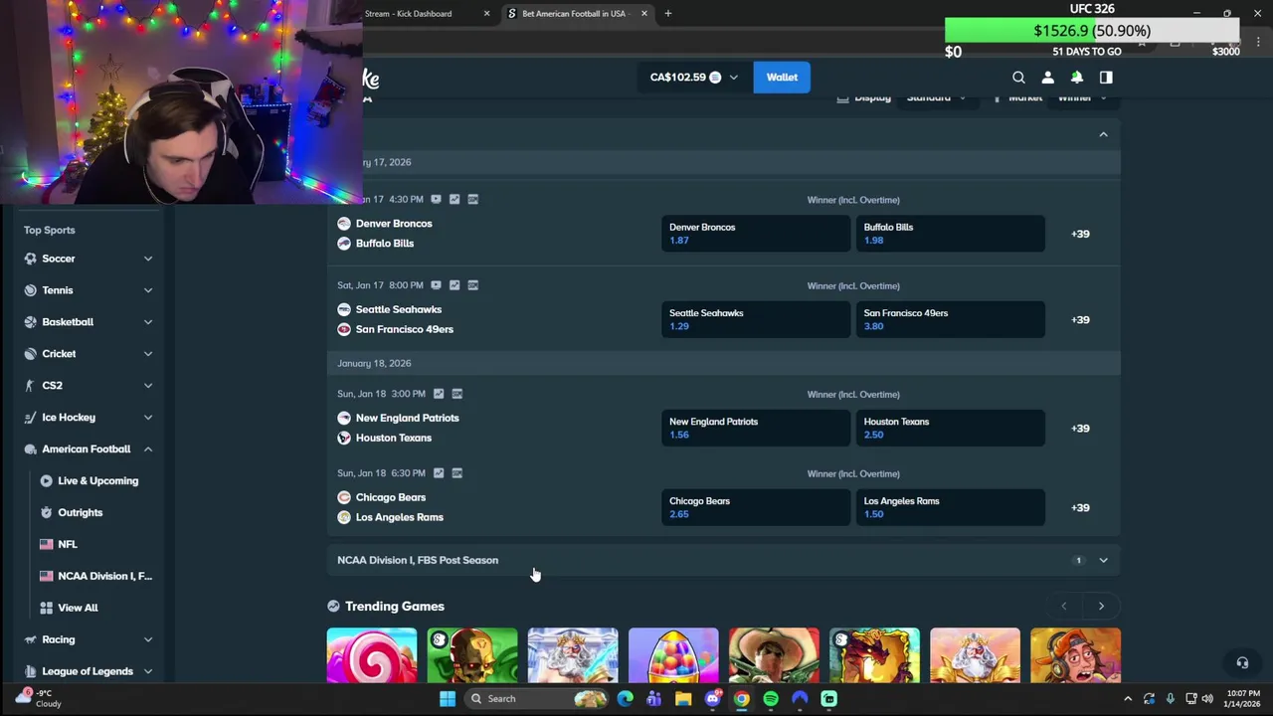
Task: Expand NCAA Division I, FBS Post Season section
Action: 723,560
